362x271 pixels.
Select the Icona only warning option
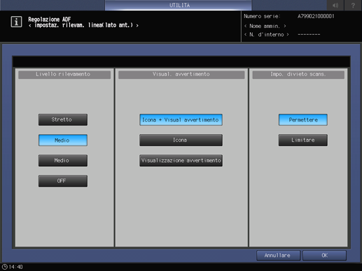[181, 140]
